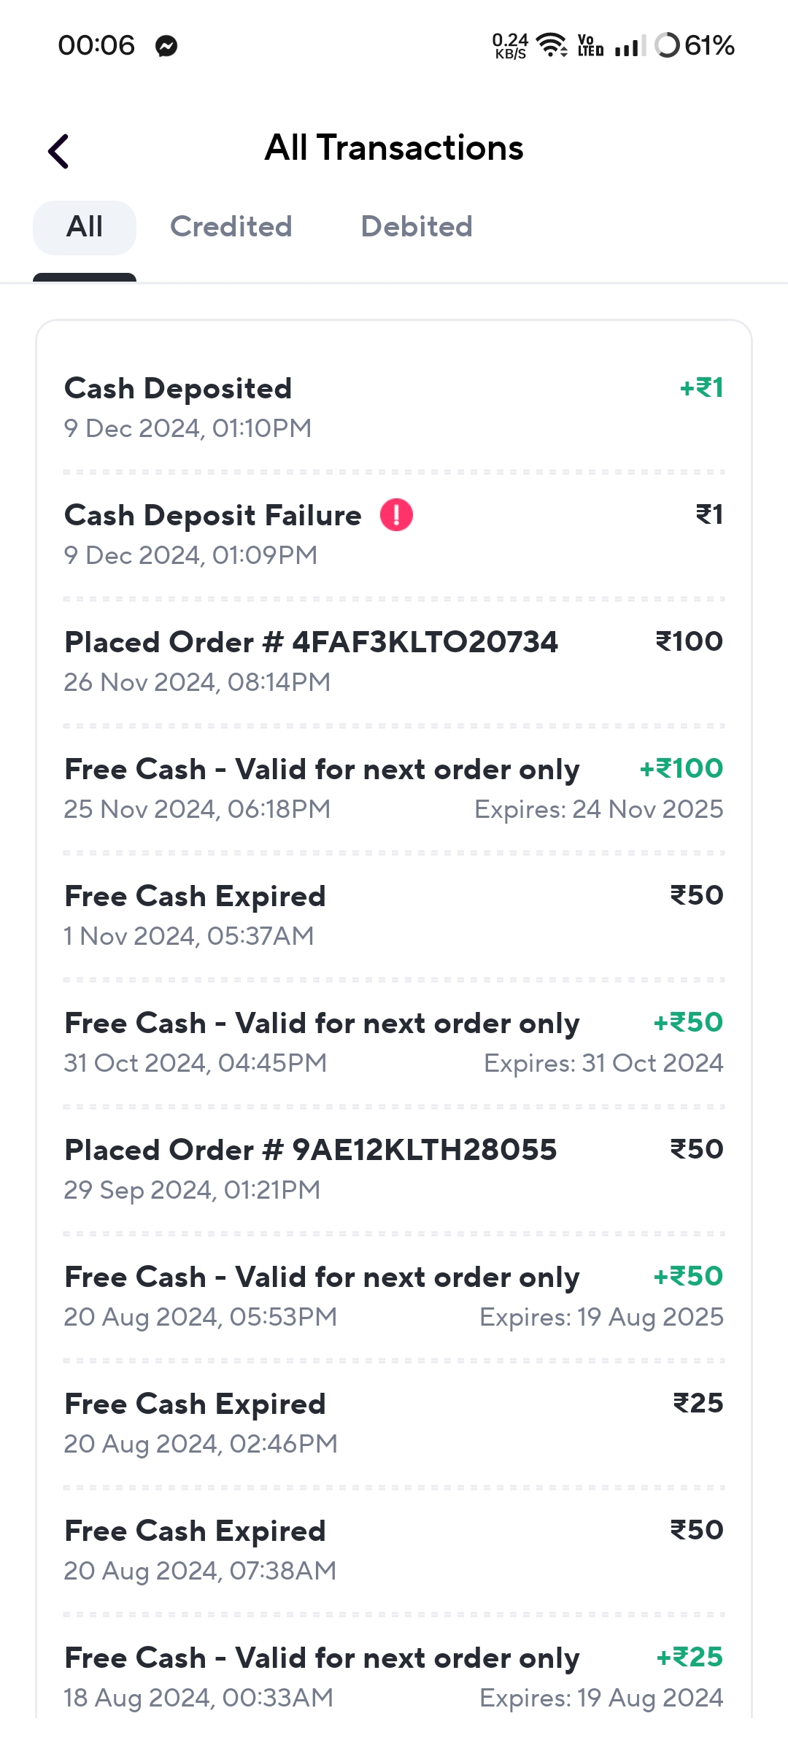Tap the Messenger notification icon
This screenshot has width=788, height=1751.
coord(166,46)
